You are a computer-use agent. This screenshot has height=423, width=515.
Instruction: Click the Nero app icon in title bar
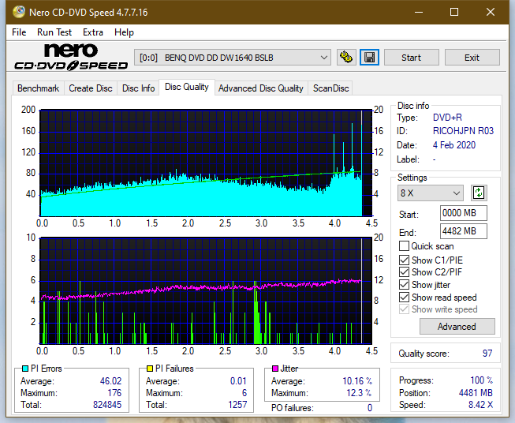(19, 12)
